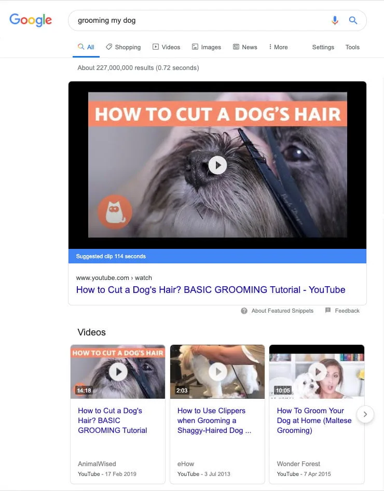This screenshot has width=384, height=491.
Task: Open 'How to Cut a Dog's Hair? BASIC GROOMING Tutorial' card title
Action: tap(113, 420)
